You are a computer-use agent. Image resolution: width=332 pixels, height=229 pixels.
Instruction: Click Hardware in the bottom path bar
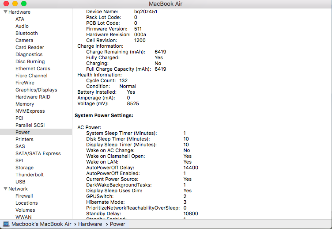pyautogui.click(x=90, y=224)
